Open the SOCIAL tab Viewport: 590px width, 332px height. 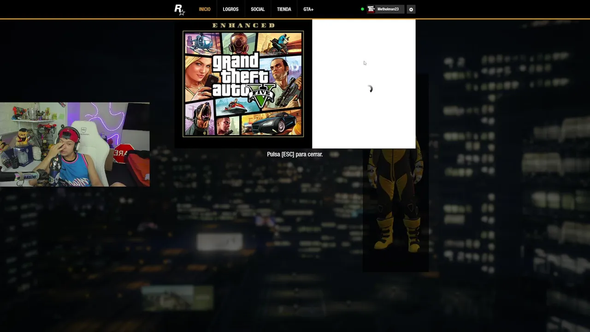pos(258,9)
